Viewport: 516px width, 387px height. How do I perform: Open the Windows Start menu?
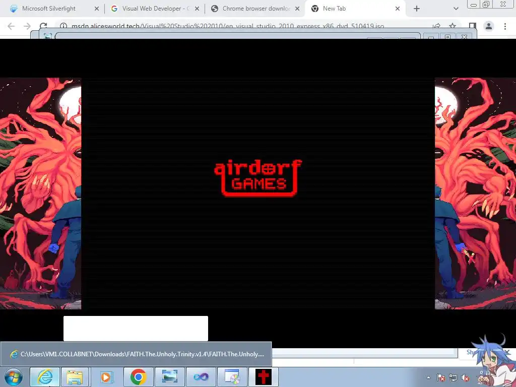pos(14,377)
